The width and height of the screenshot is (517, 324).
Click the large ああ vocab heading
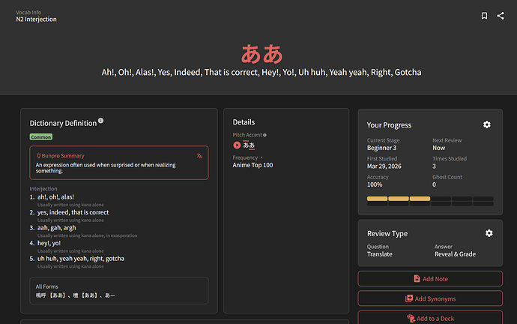(x=261, y=53)
